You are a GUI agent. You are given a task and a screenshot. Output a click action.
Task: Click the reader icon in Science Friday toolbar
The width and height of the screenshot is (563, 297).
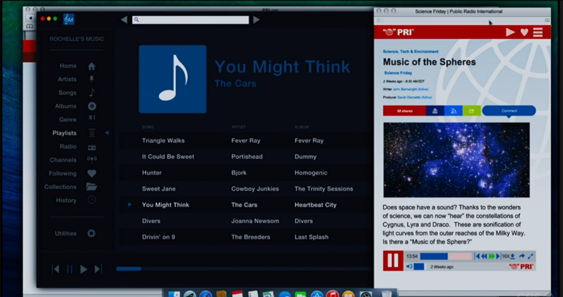[547, 20]
